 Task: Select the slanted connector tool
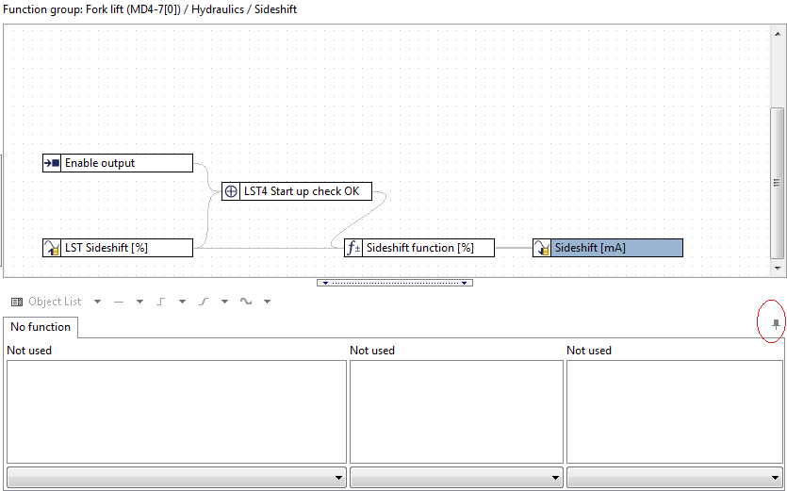point(204,302)
